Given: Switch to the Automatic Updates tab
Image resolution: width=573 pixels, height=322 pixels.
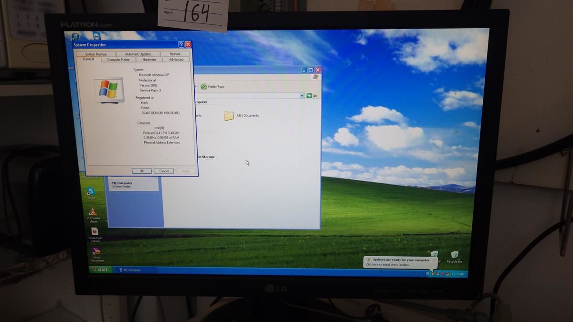Looking at the screenshot, I should (138, 54).
